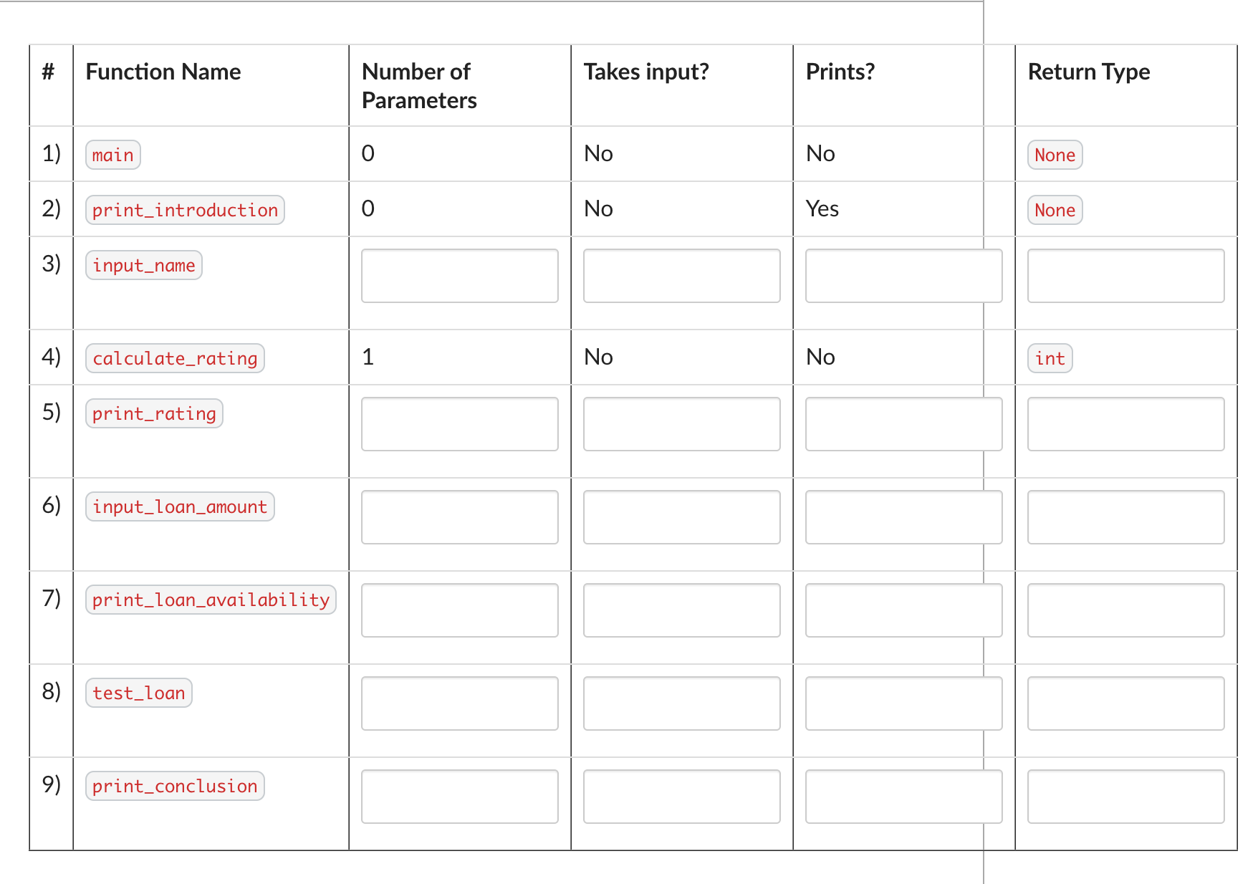
Task: Click the int return type chip
Action: click(x=1050, y=358)
